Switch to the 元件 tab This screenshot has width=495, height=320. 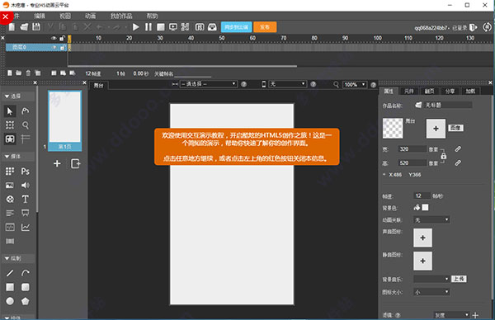[x=409, y=92]
